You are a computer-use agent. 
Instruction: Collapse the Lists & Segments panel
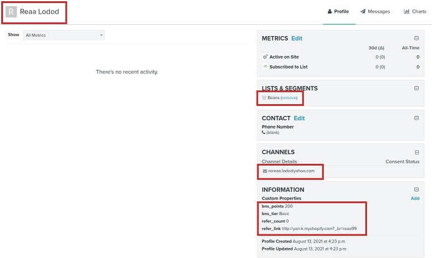416,88
